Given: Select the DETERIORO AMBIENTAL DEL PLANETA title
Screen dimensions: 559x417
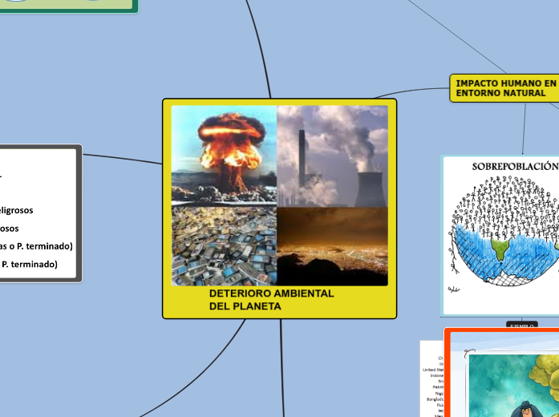Looking at the screenshot, I should coord(271,300).
